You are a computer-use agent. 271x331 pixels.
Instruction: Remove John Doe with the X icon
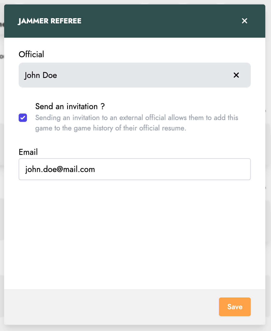pos(236,75)
